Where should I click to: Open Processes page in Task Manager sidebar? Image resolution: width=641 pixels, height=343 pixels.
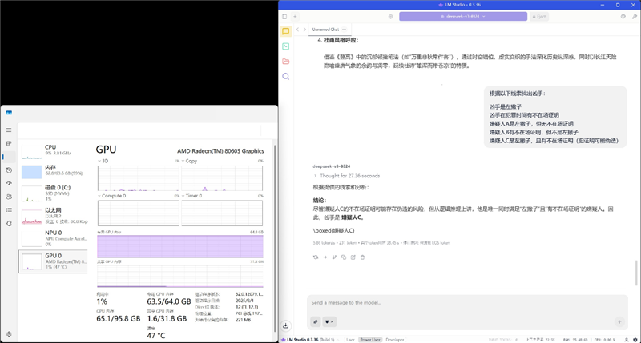point(9,143)
